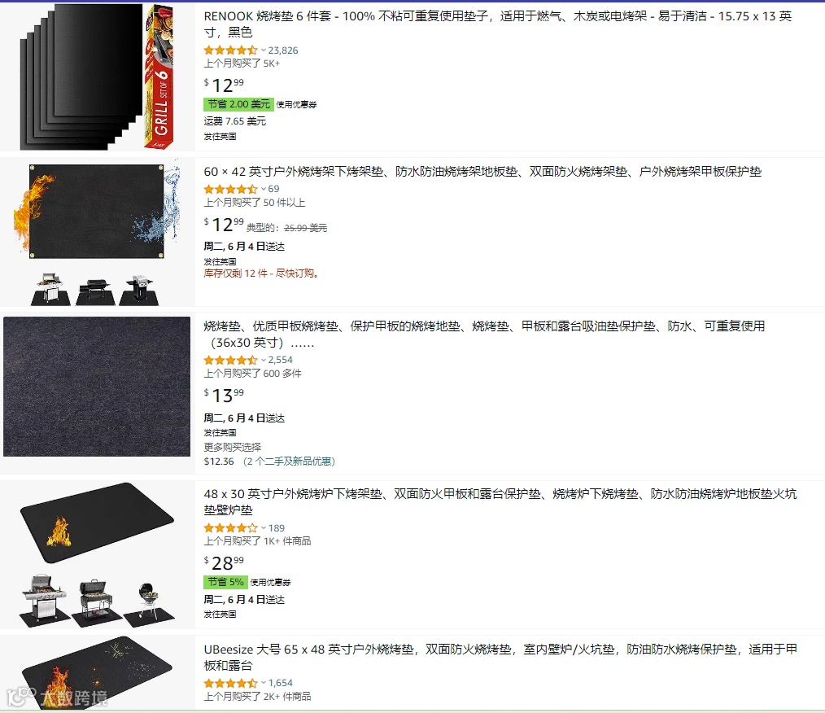This screenshot has height=713, width=825.
Task: Open the 60 × 42 inch grill mat thumbnail
Action: 97,233
